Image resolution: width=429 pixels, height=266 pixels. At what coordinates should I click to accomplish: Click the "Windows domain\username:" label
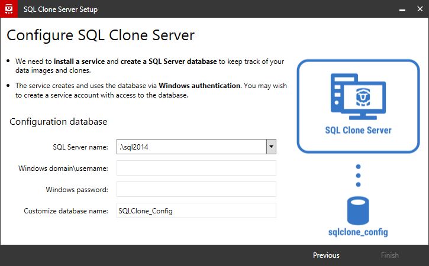63,168
